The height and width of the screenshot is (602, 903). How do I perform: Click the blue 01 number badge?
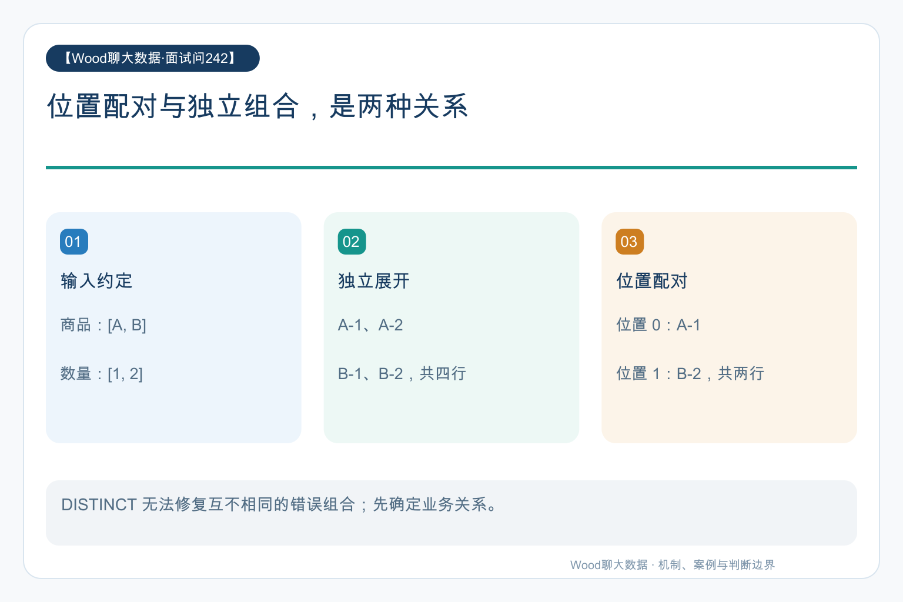pos(74,242)
